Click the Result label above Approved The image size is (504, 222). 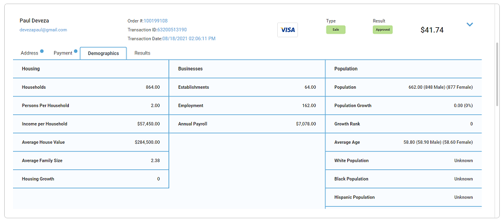coord(379,21)
